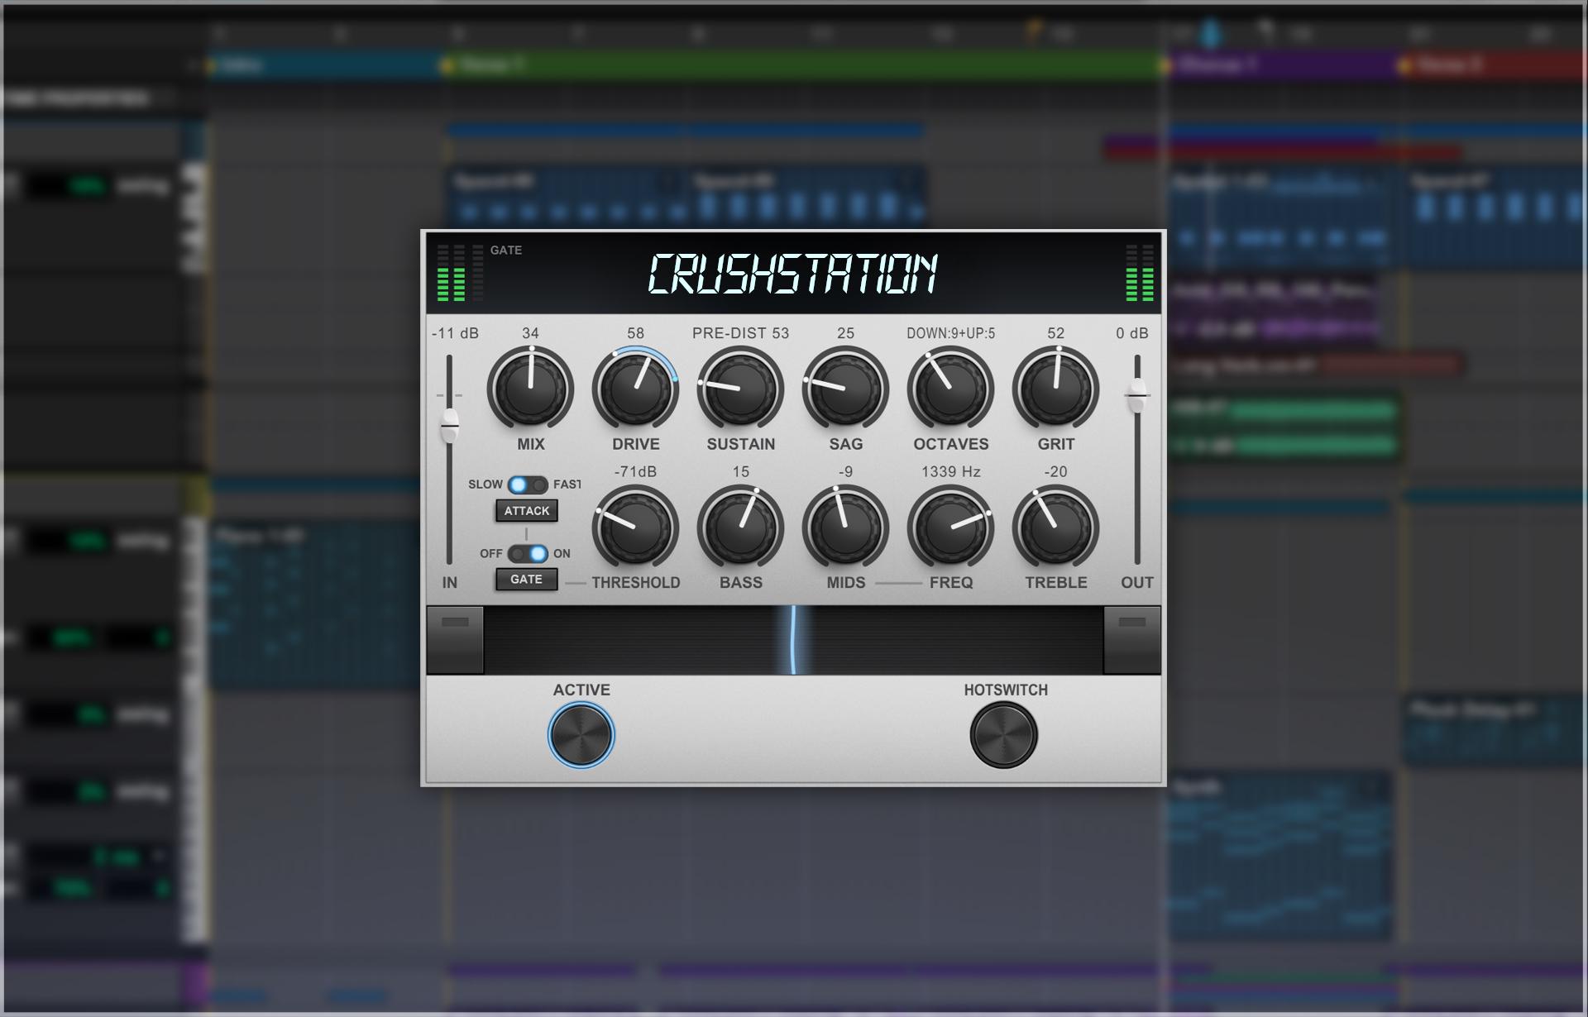Click the BASS value 15
Image resolution: width=1588 pixels, height=1017 pixels.
740,472
